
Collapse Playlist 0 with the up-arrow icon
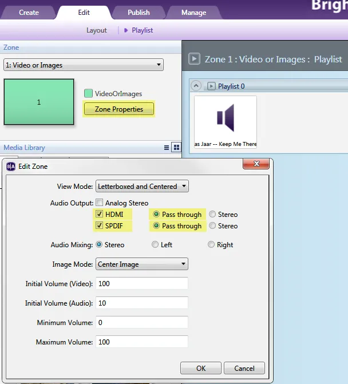point(196,86)
